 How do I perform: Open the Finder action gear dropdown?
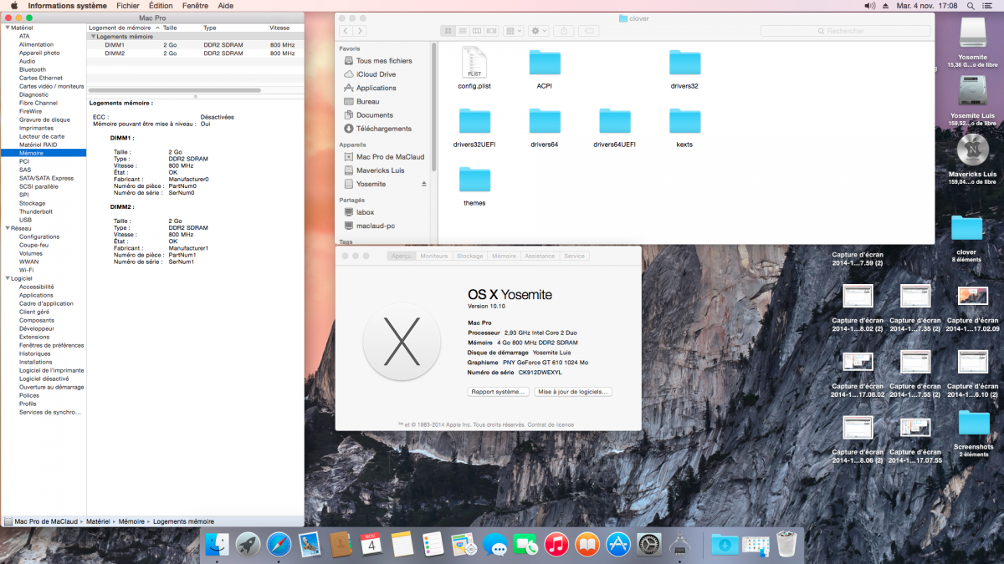tap(538, 31)
